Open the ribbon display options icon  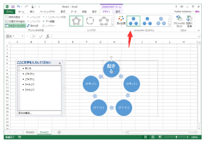coord(182,7)
